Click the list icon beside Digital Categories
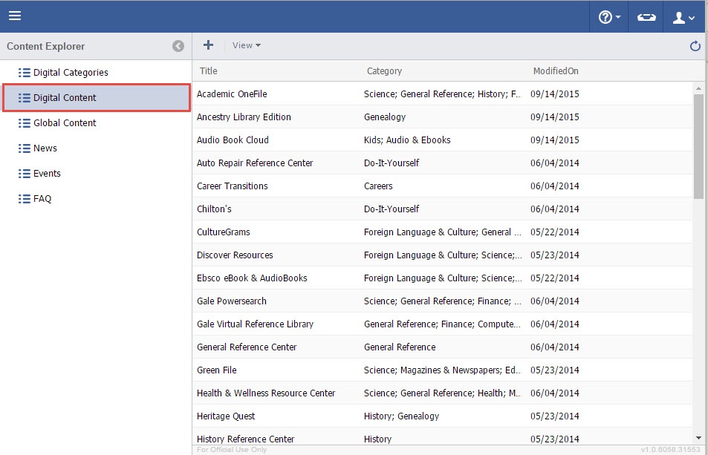 click(x=24, y=73)
